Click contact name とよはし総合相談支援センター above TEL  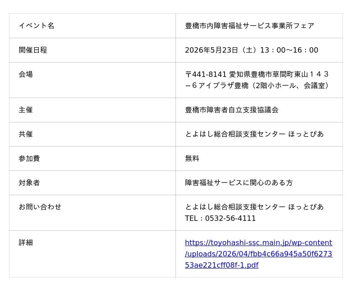click(x=235, y=207)
